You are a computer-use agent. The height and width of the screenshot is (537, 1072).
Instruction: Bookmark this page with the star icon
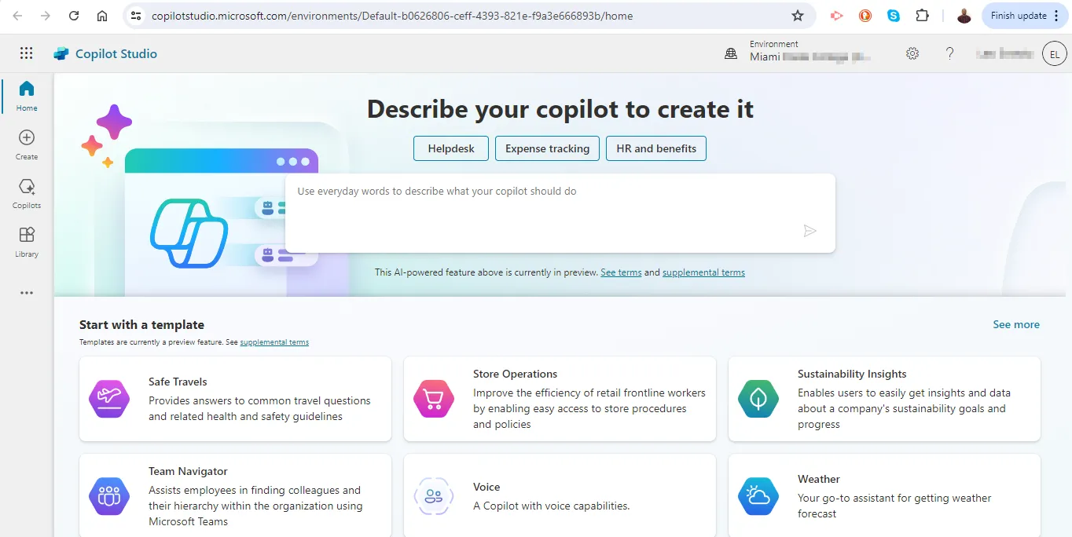pos(798,16)
